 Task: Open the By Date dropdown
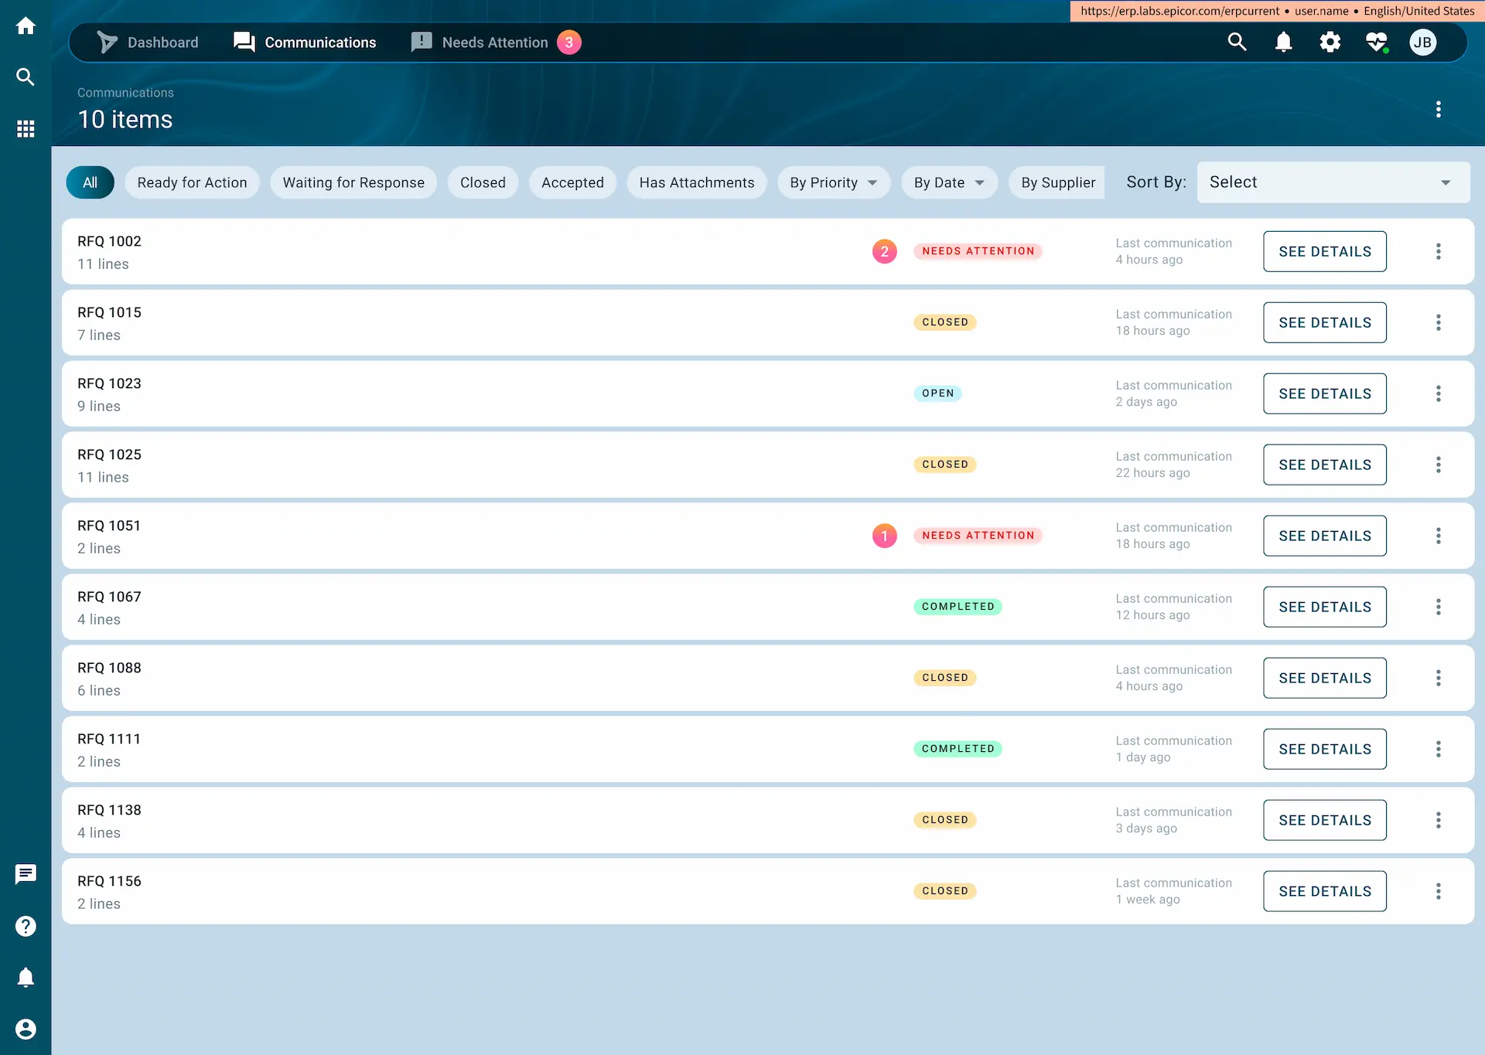coord(950,182)
